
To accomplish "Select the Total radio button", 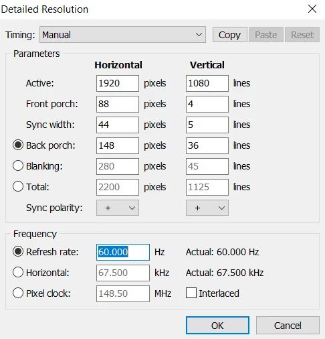I will click(18, 187).
